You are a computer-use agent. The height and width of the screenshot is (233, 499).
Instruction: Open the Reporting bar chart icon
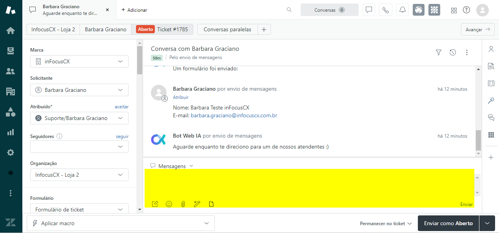pos(11,132)
